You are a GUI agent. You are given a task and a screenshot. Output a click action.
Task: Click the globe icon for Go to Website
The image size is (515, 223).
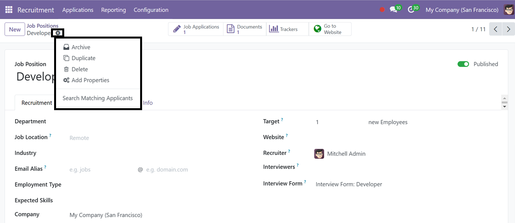(318, 29)
